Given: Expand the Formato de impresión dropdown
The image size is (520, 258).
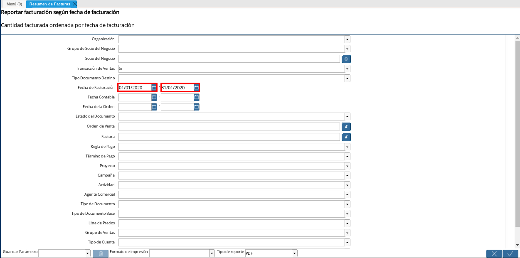Looking at the screenshot, I should (x=212, y=253).
